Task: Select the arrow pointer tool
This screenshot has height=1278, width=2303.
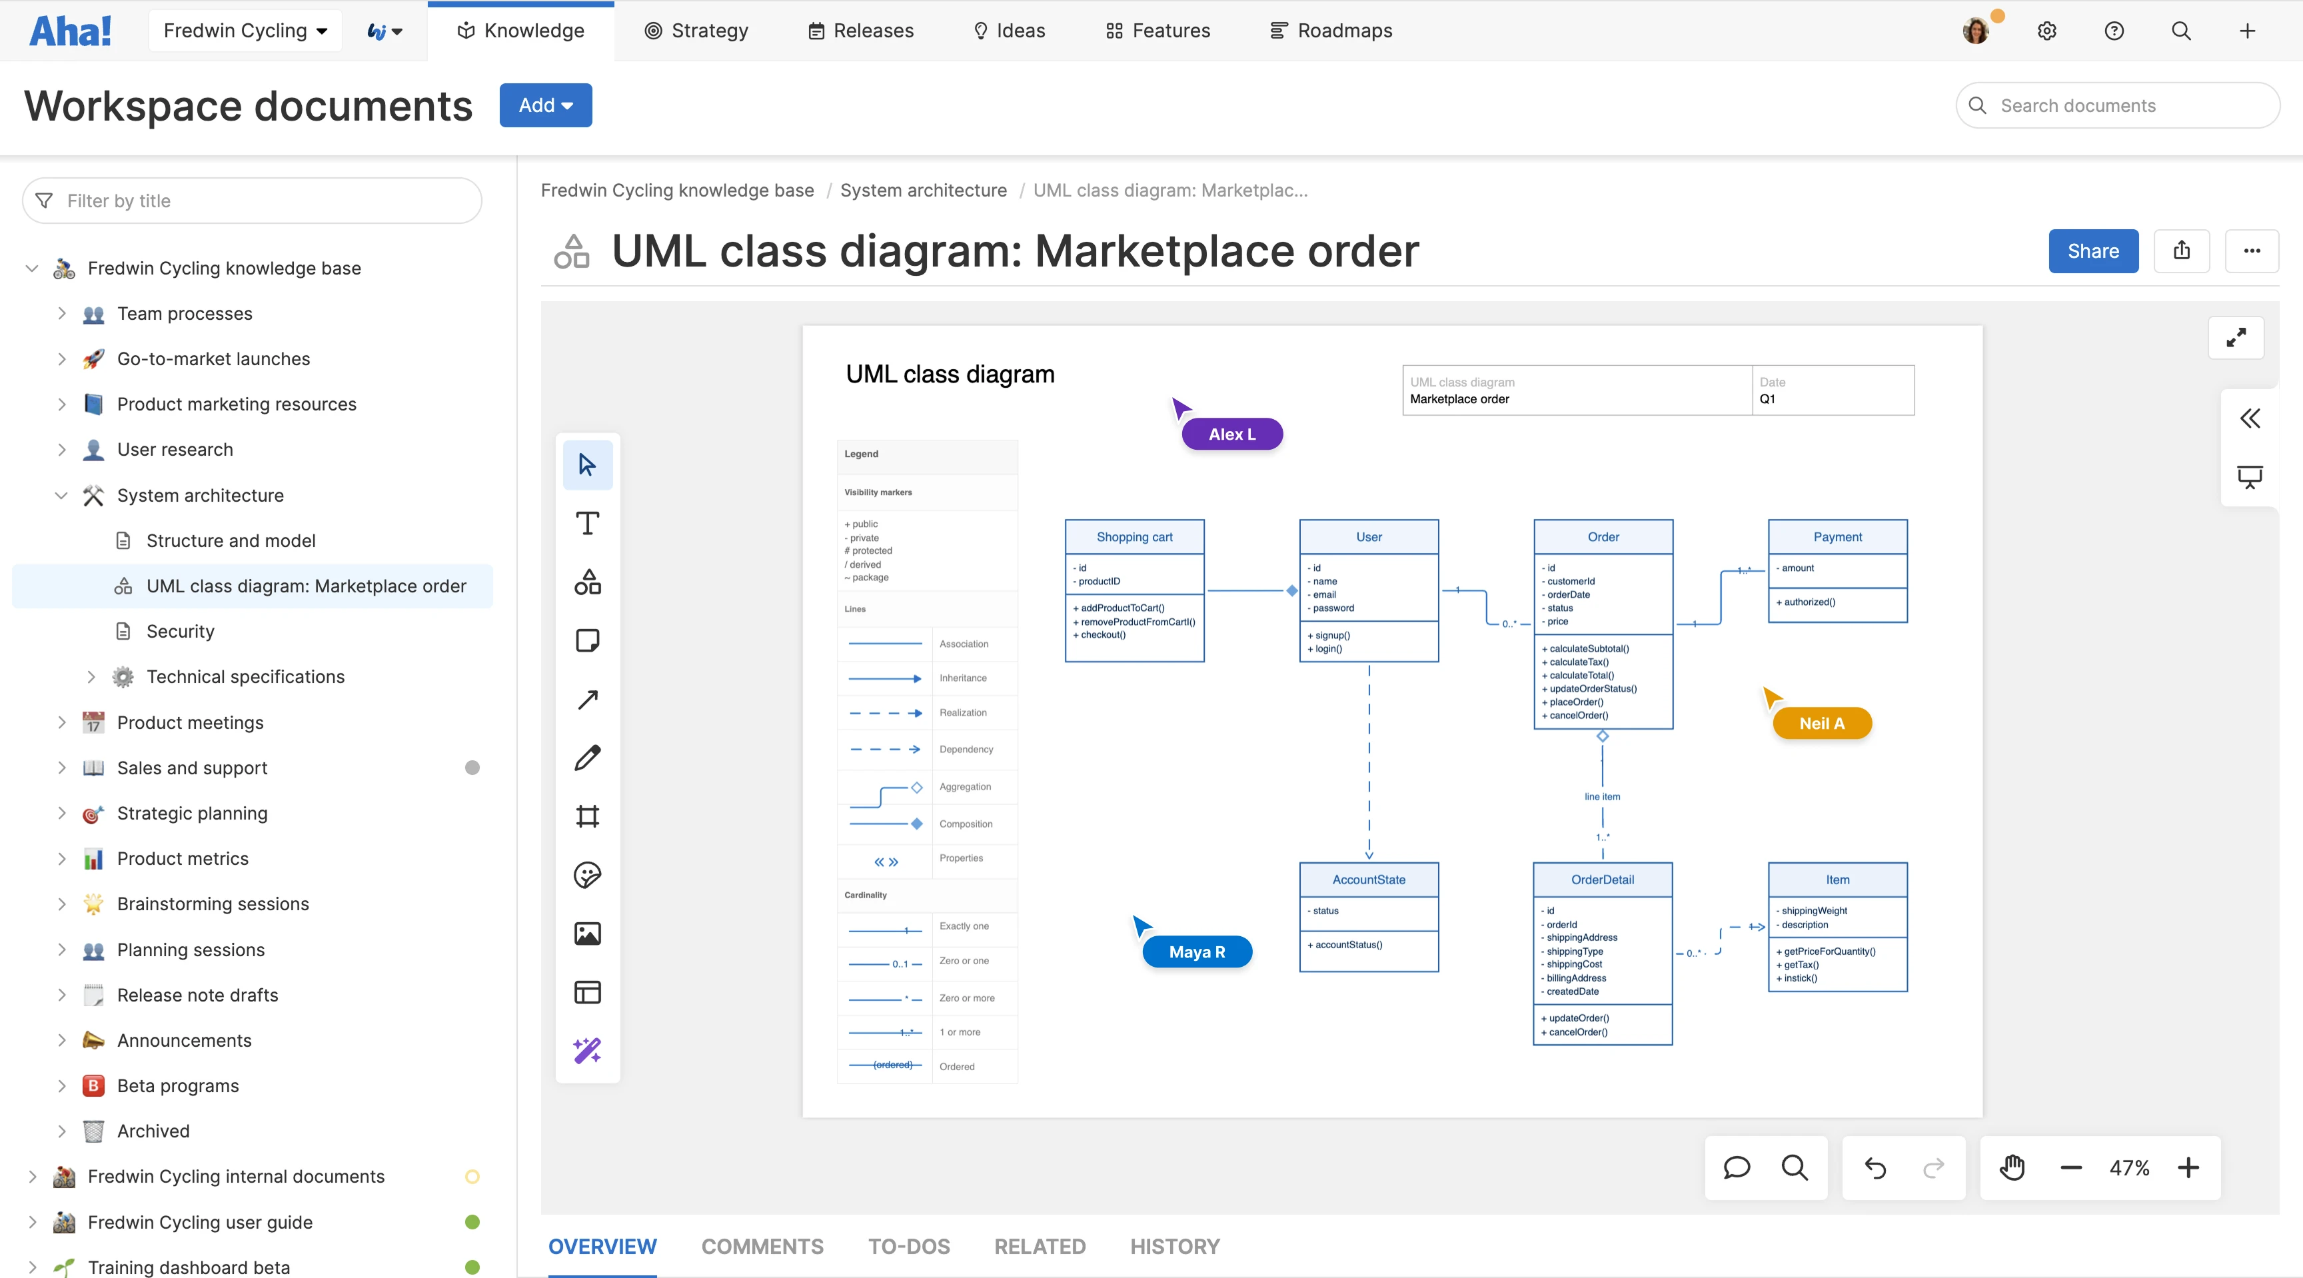Action: tap(587, 464)
